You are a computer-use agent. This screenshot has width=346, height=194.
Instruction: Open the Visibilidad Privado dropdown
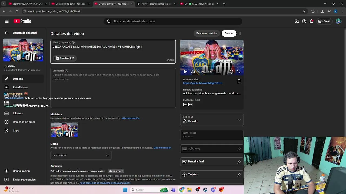point(212,120)
